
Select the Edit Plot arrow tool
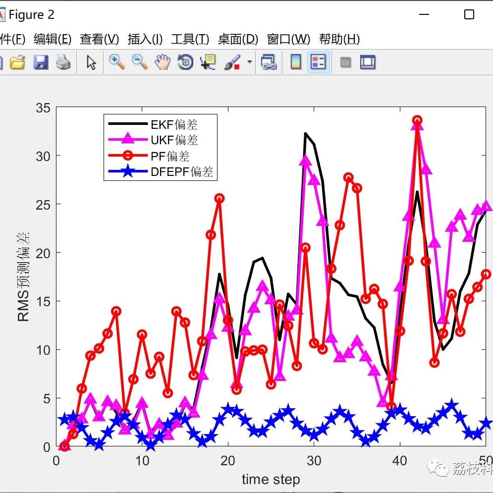click(x=91, y=62)
